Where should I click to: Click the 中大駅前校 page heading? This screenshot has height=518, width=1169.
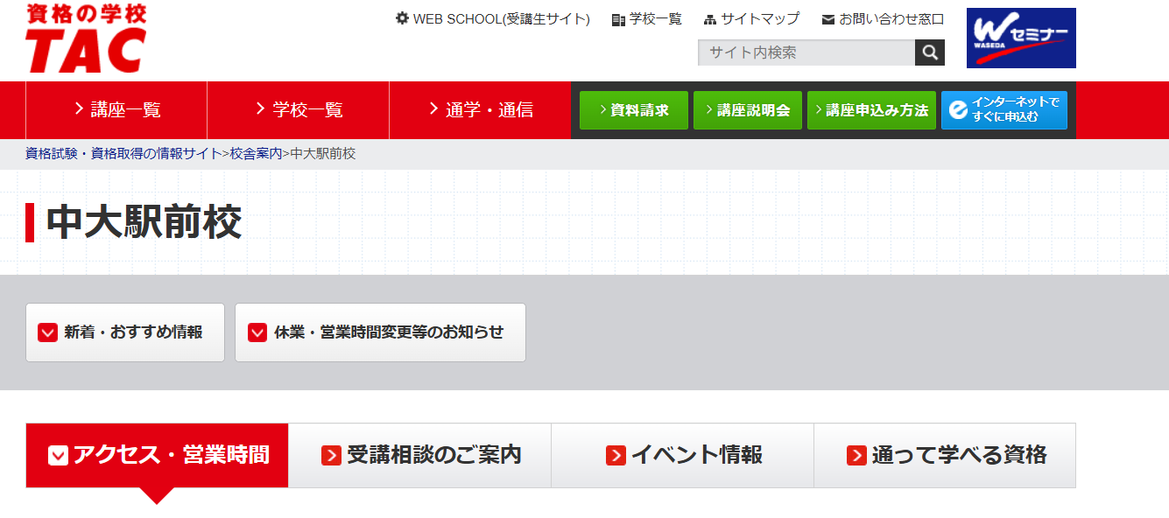pyautogui.click(x=144, y=222)
